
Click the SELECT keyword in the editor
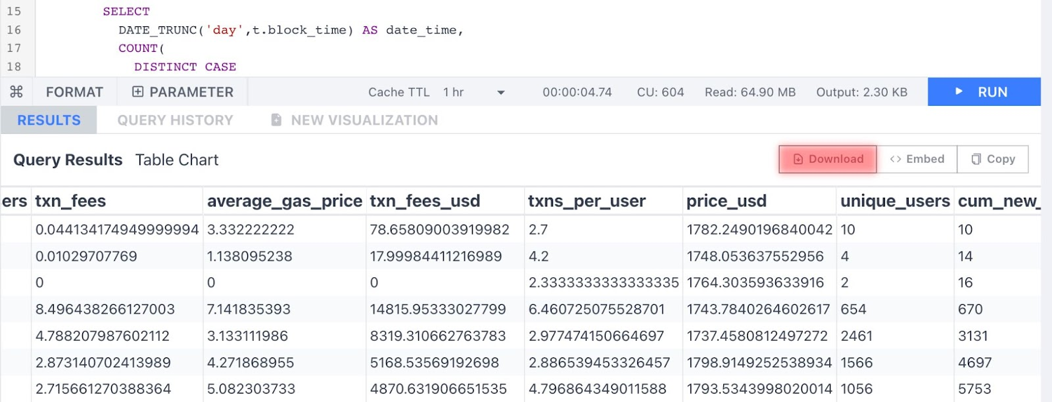click(x=126, y=11)
